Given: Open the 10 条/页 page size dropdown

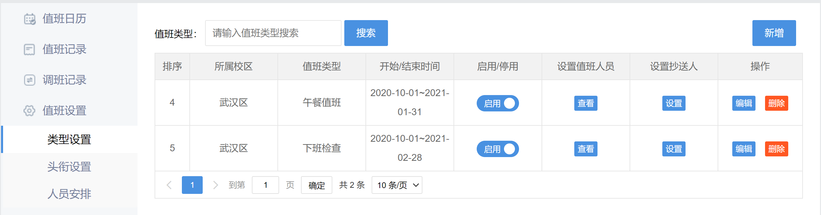Looking at the screenshot, I should coord(397,185).
